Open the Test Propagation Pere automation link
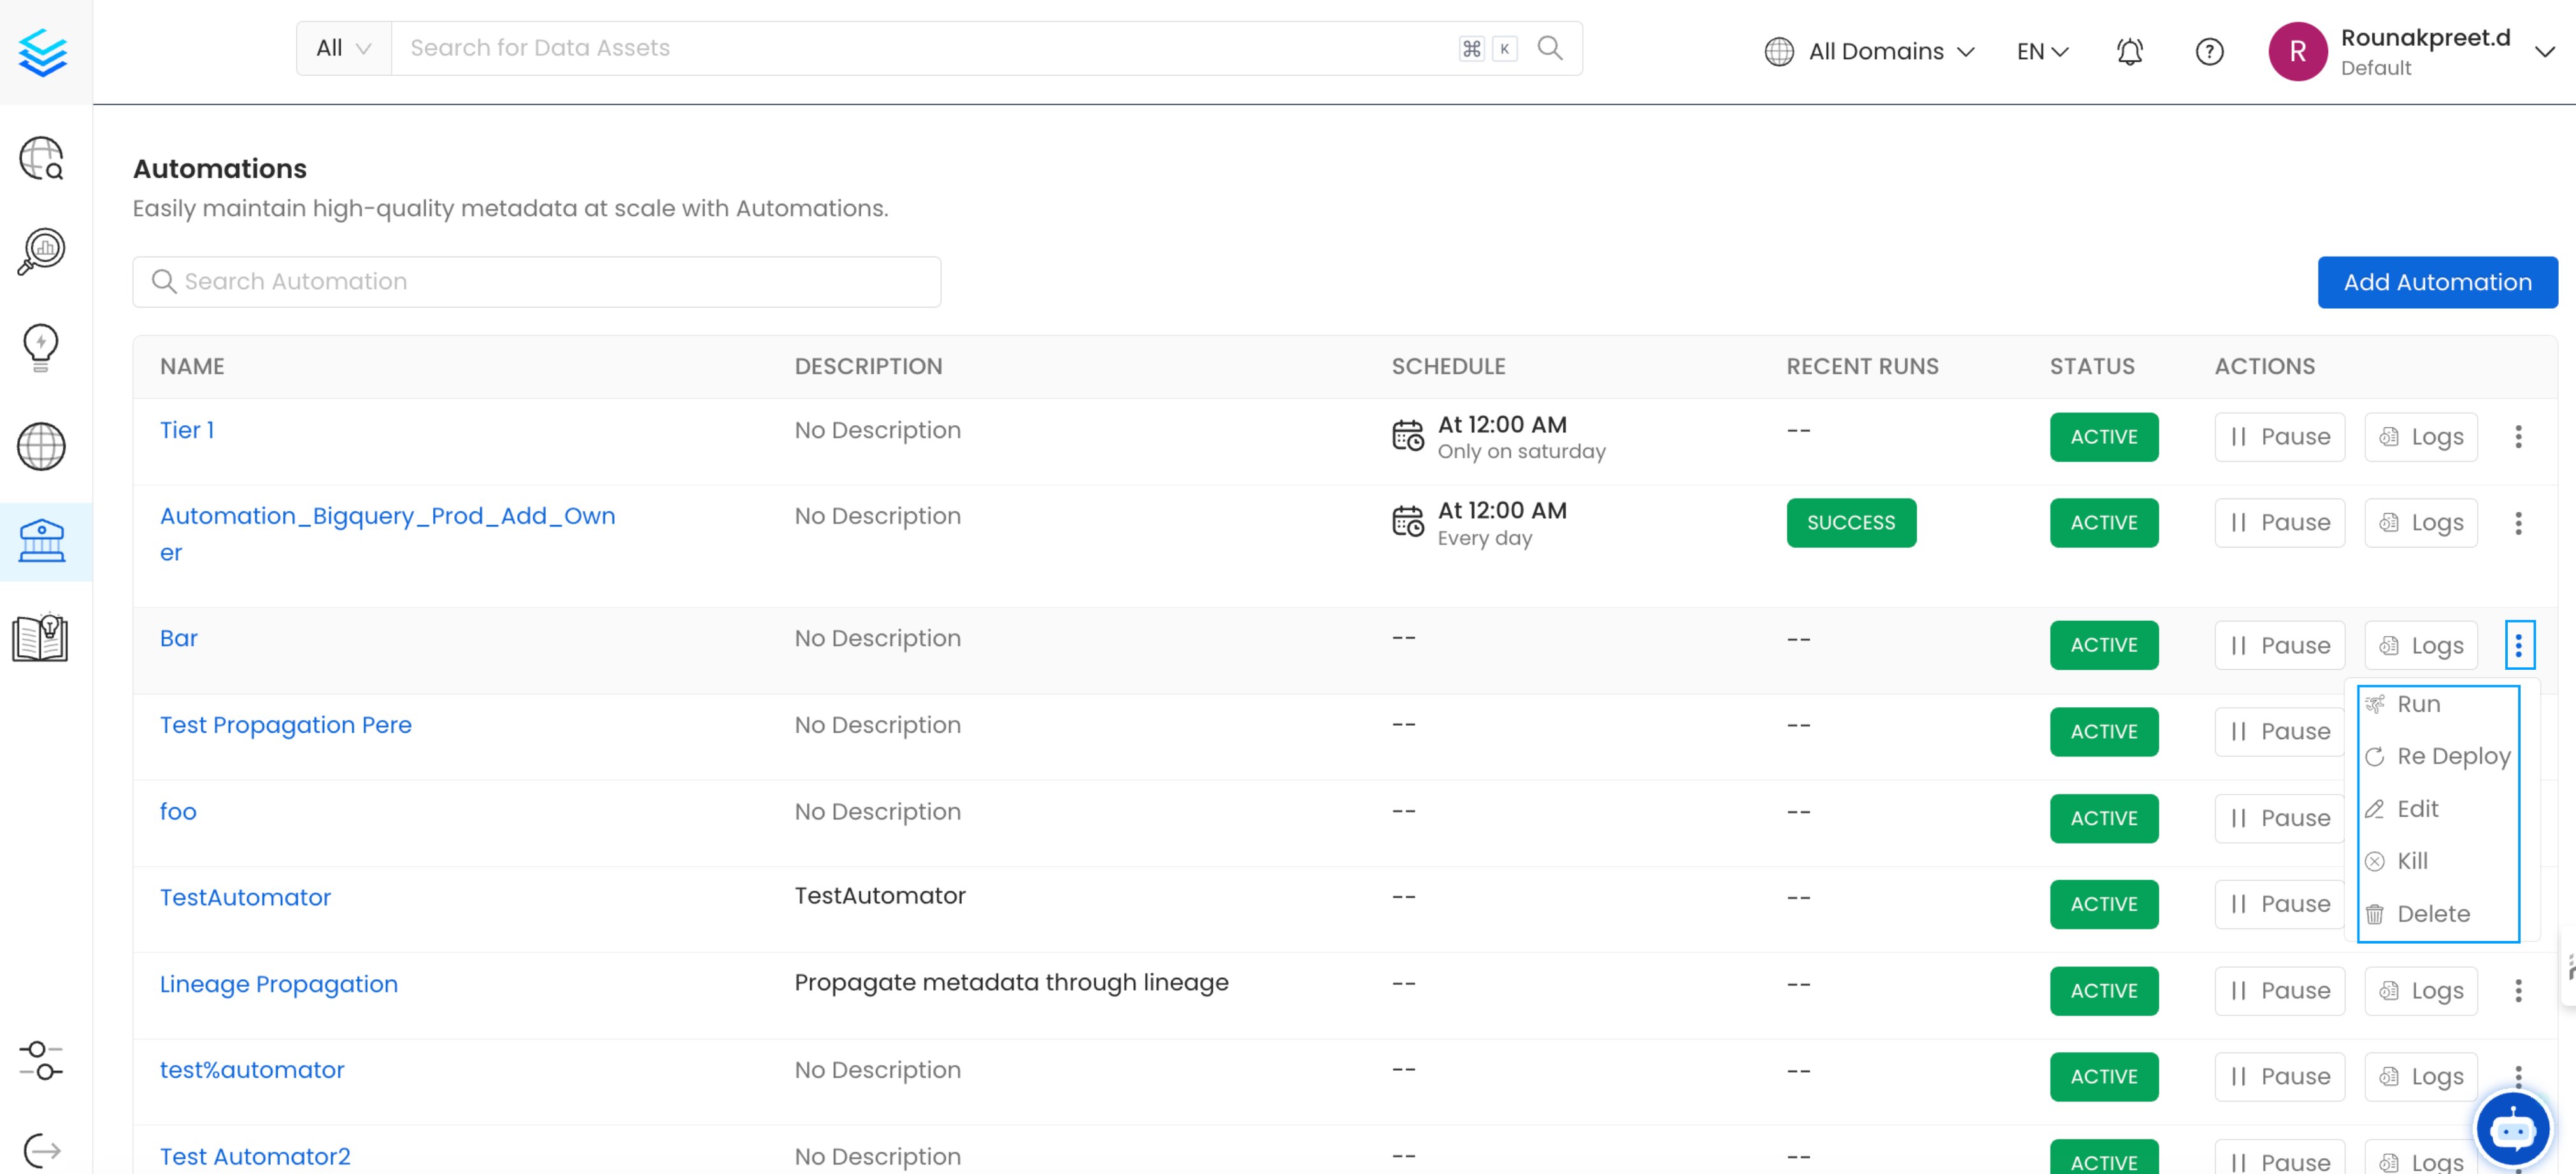This screenshot has height=1174, width=2576. click(x=286, y=725)
